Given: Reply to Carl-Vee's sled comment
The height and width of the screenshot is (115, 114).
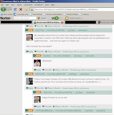Looking at the screenshot, I should click(x=30, y=51).
